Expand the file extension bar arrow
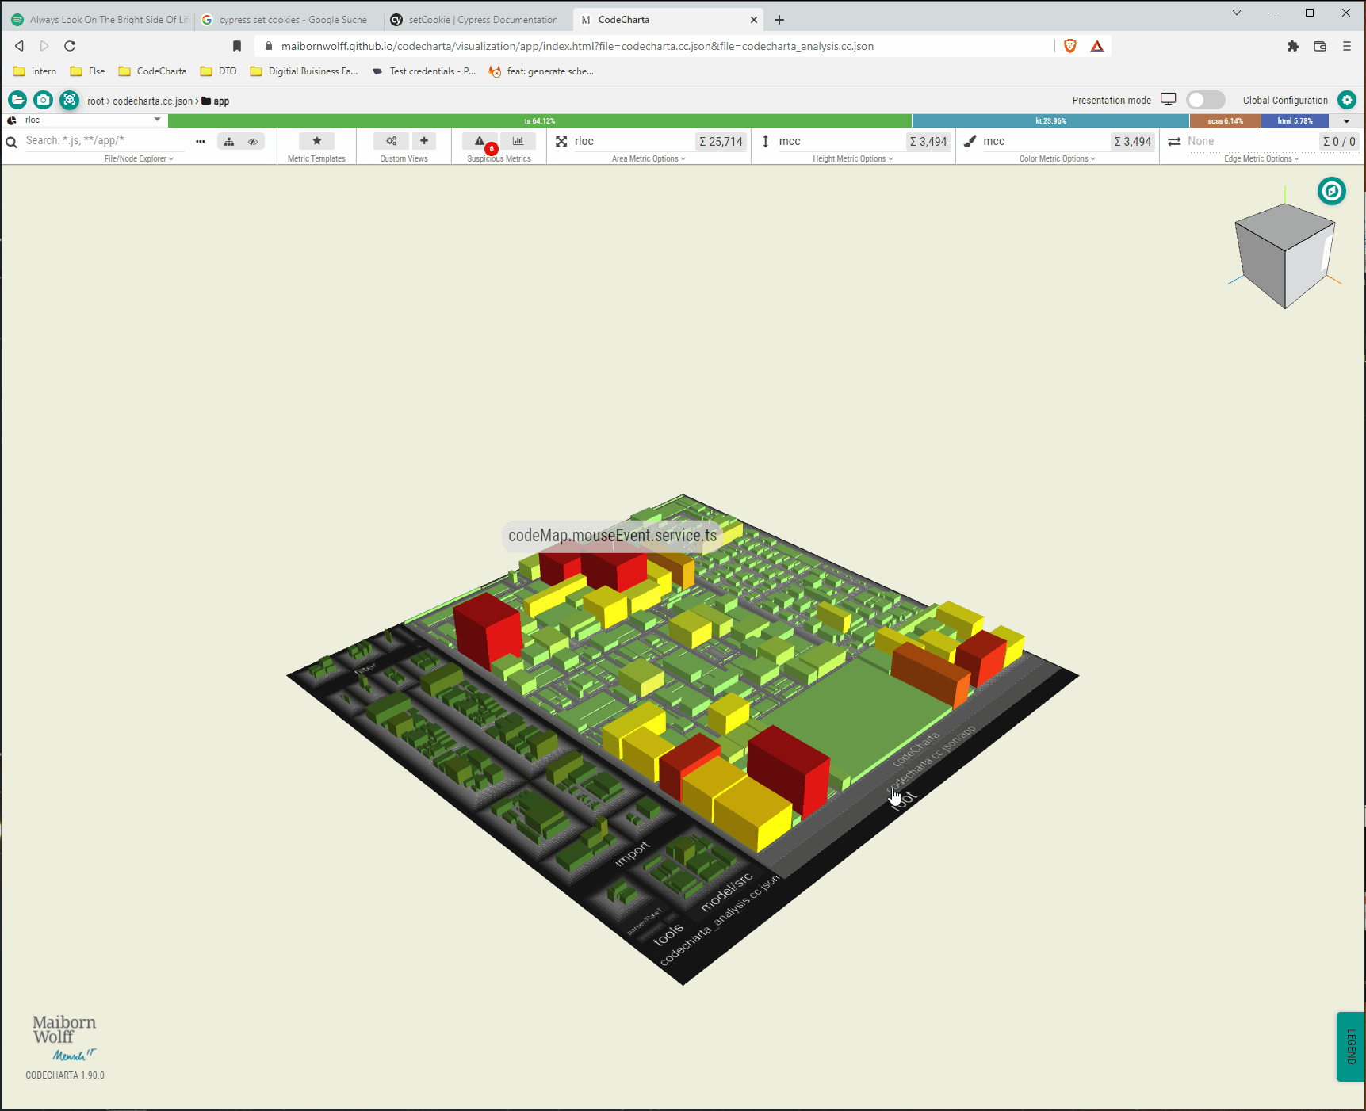The image size is (1366, 1111). 1346,121
